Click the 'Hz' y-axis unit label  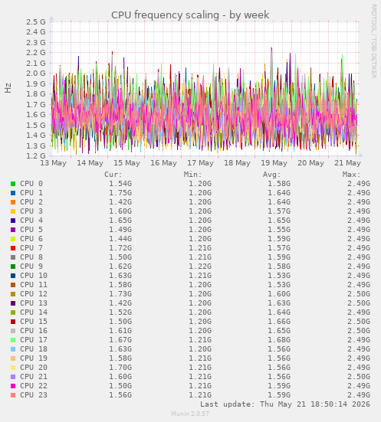point(8,88)
